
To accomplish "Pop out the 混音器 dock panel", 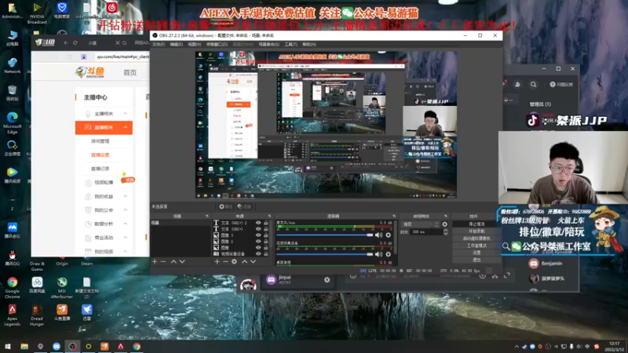I will coord(394,217).
